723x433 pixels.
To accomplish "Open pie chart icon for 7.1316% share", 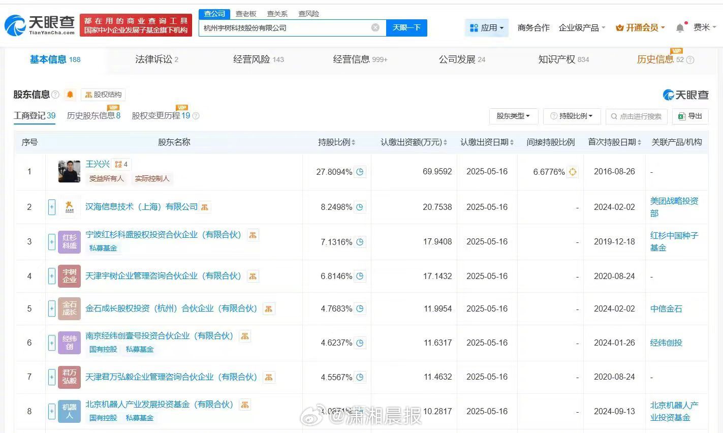I will [360, 242].
